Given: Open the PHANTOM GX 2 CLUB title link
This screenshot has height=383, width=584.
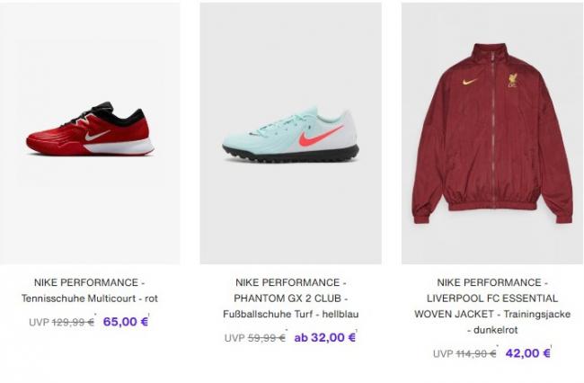Looking at the screenshot, I should 290,298.
